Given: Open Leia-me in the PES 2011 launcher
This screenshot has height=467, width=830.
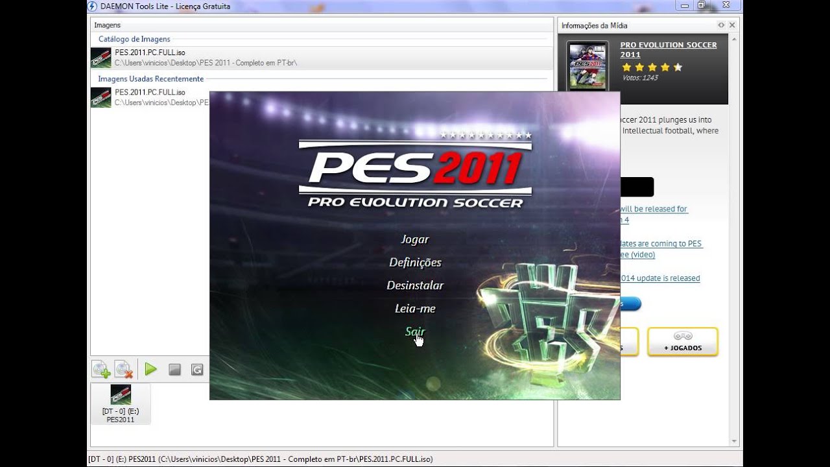Looking at the screenshot, I should (415, 309).
